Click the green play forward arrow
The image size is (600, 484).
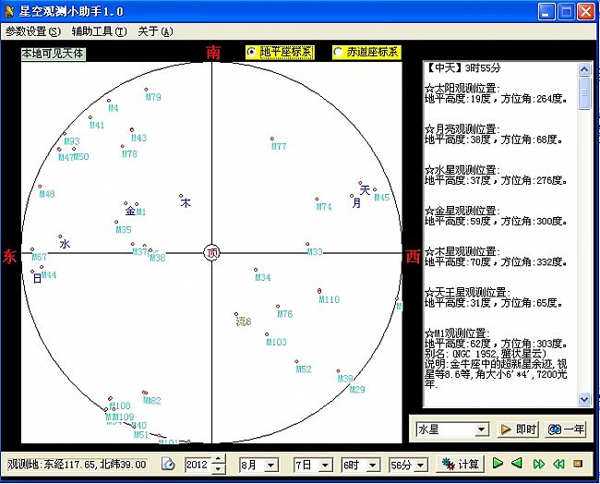(x=498, y=463)
